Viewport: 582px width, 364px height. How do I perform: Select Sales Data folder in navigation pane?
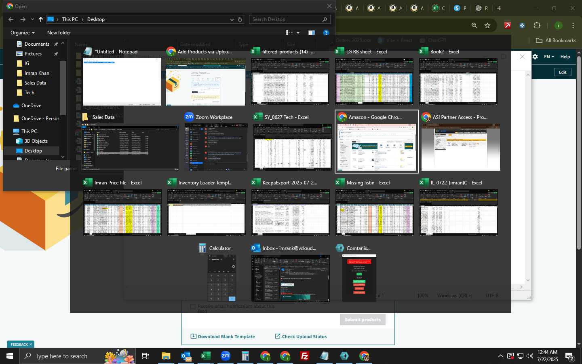(35, 83)
